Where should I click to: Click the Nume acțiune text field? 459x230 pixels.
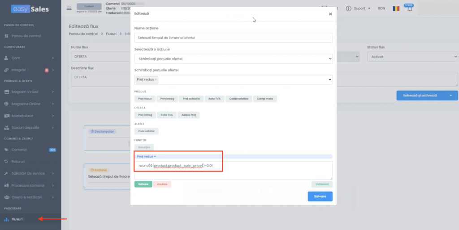[233, 38]
